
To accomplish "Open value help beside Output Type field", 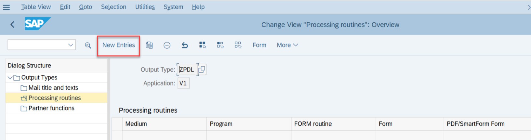I will coord(202,70).
